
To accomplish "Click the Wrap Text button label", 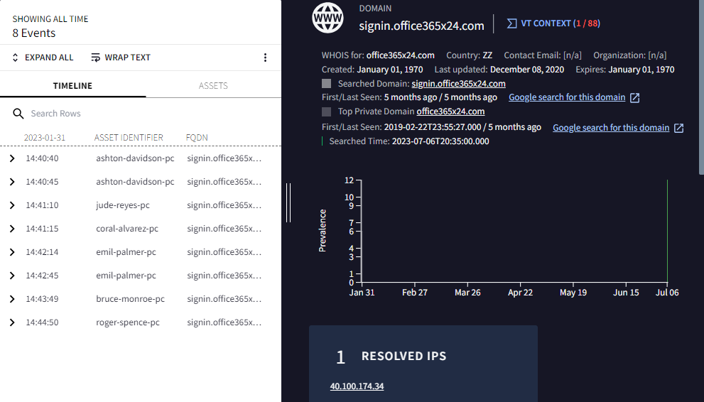I will click(127, 58).
